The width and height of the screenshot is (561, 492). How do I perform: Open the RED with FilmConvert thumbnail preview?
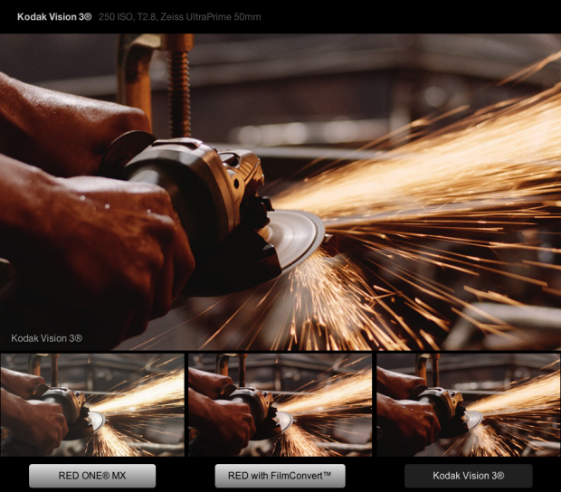pyautogui.click(x=280, y=405)
